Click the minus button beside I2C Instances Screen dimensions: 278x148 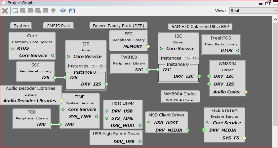point(186,58)
